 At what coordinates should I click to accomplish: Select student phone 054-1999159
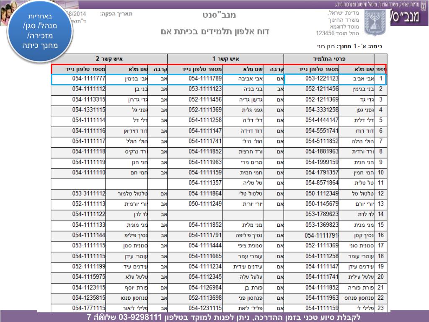click(322, 162)
